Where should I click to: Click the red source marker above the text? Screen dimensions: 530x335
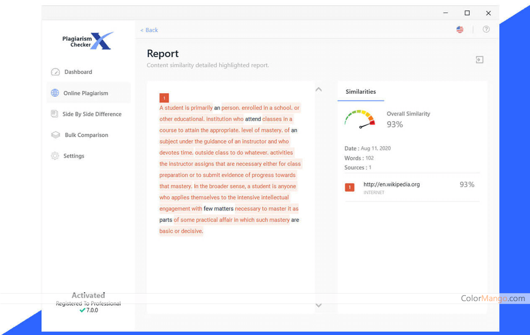(x=164, y=98)
